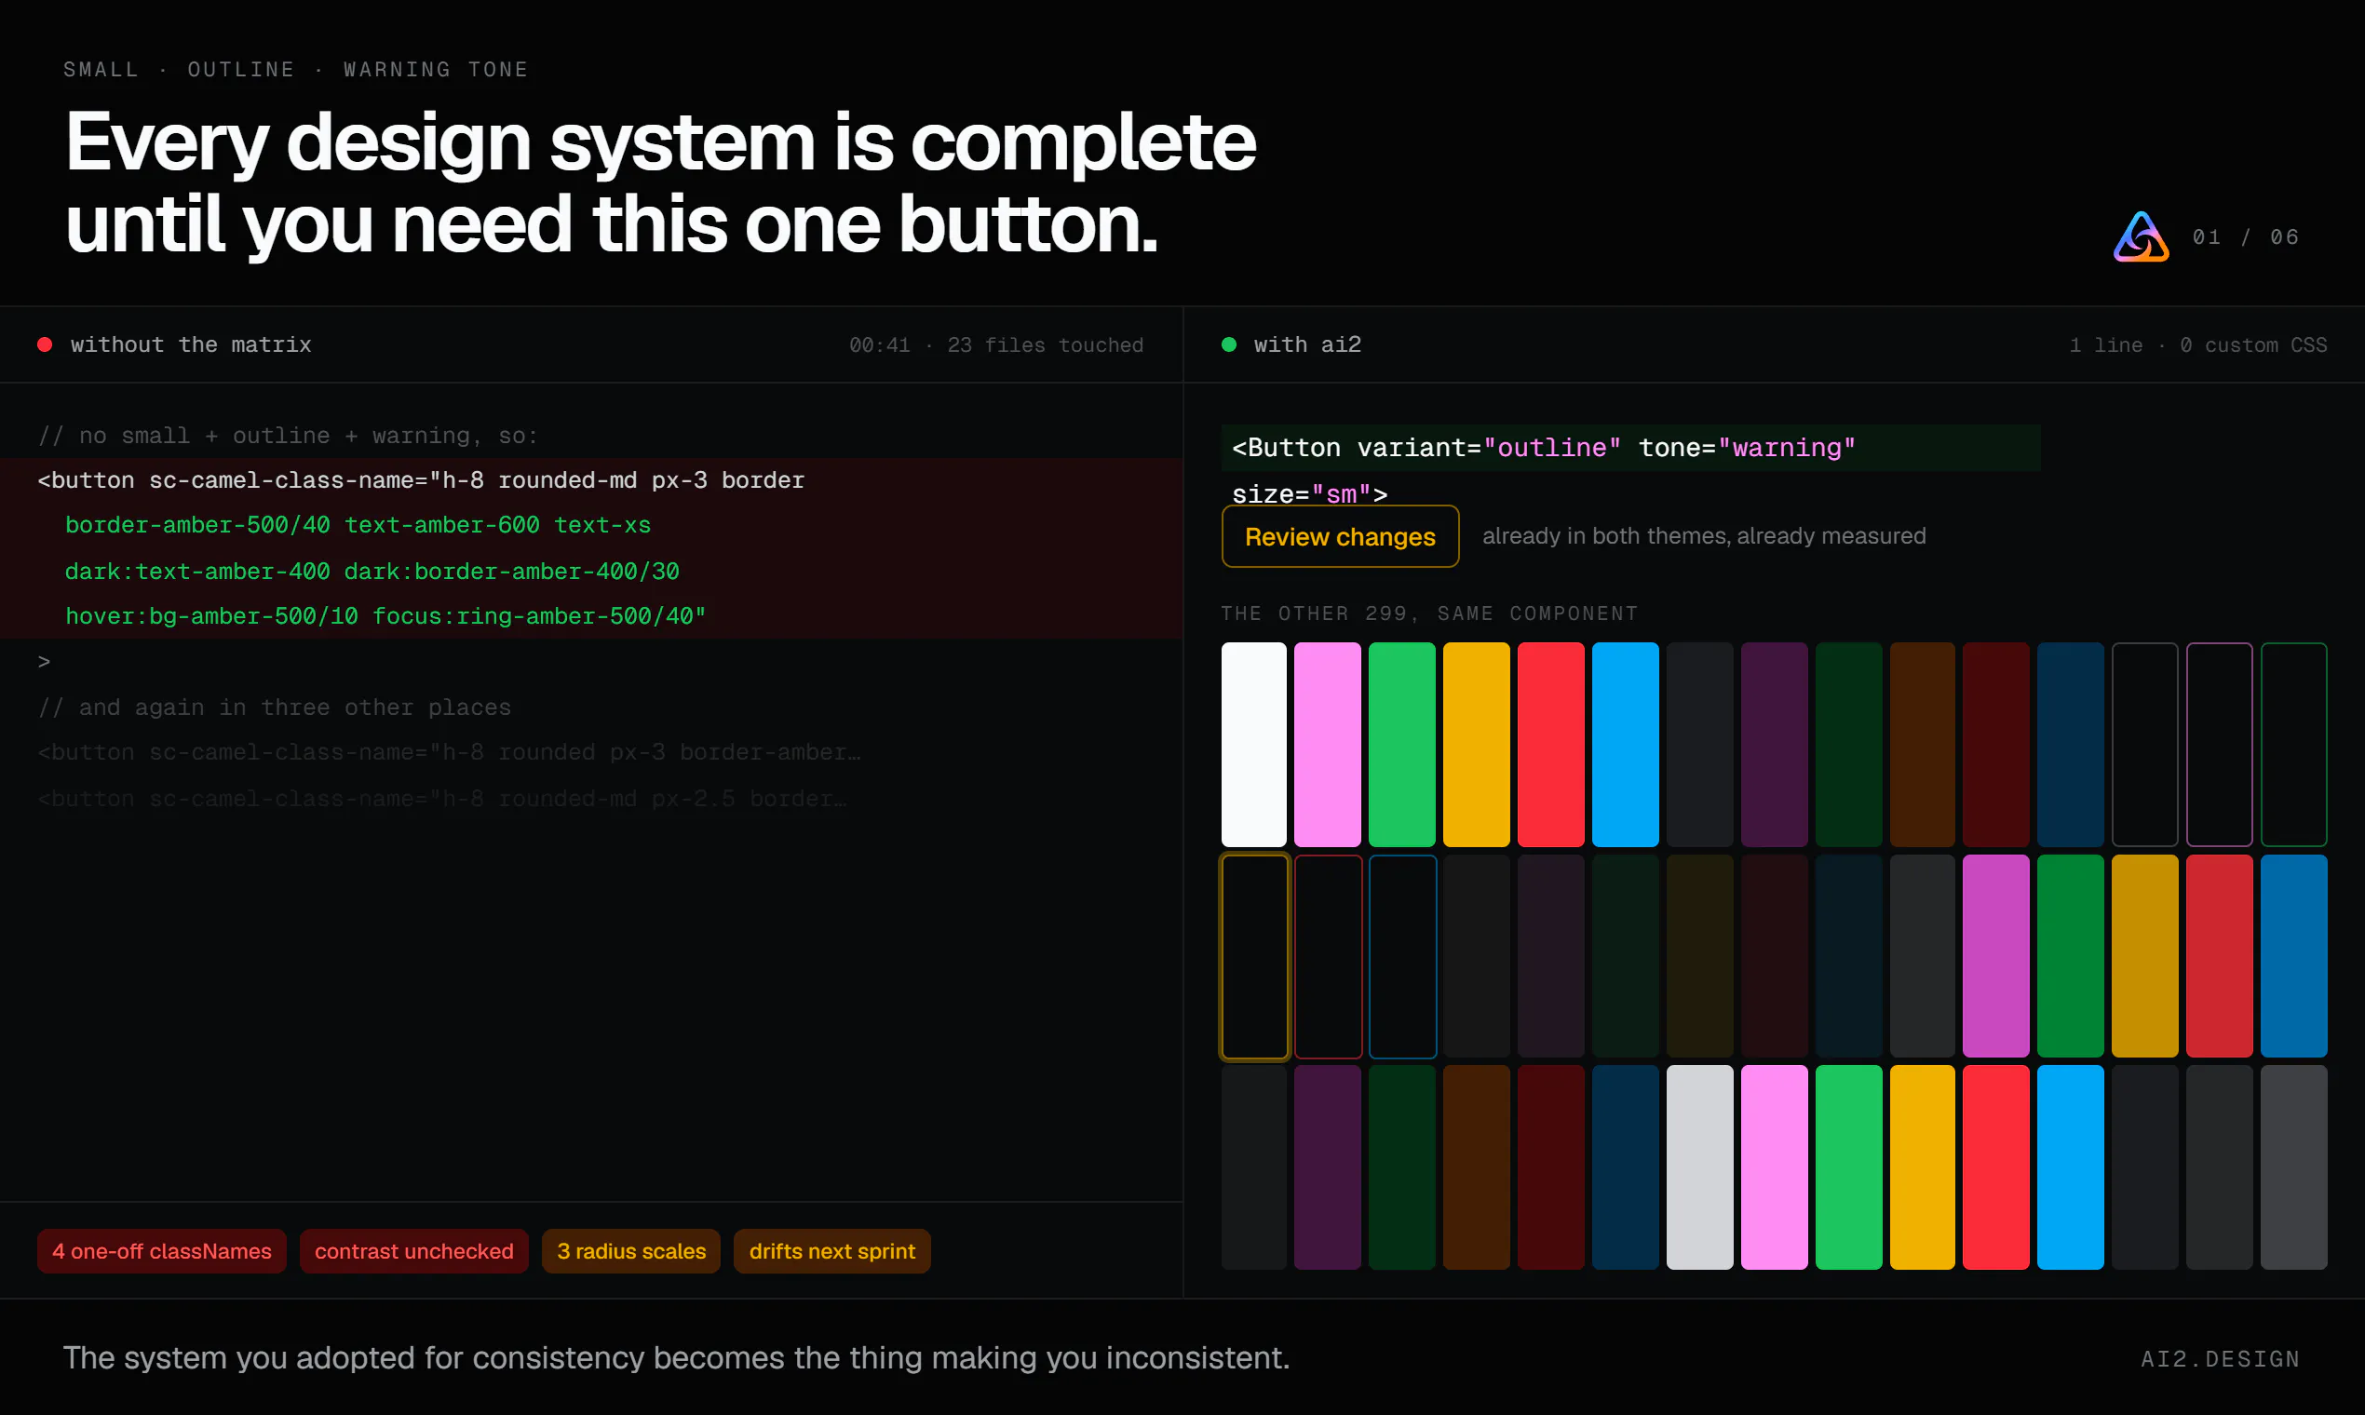Select the highlighted amber-outlined swatch

pyautogui.click(x=1254, y=956)
